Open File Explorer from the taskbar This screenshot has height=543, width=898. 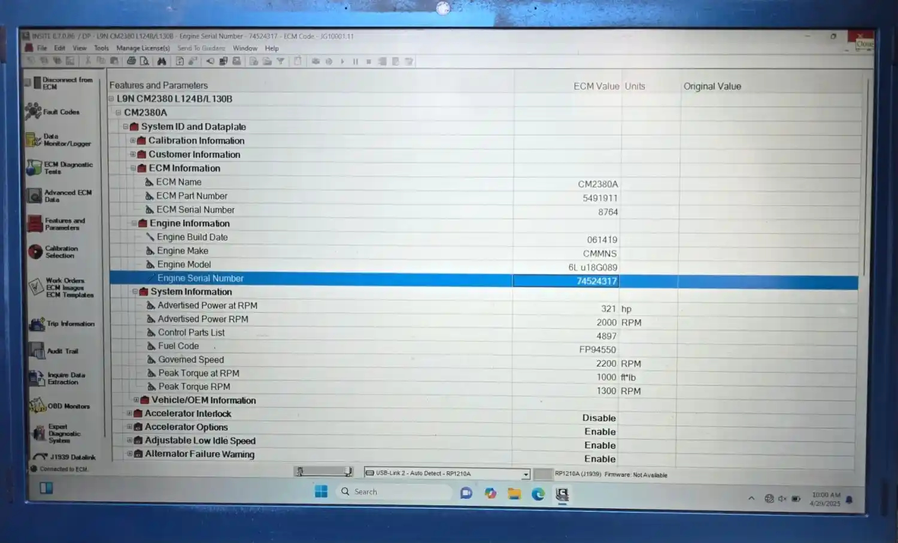514,493
